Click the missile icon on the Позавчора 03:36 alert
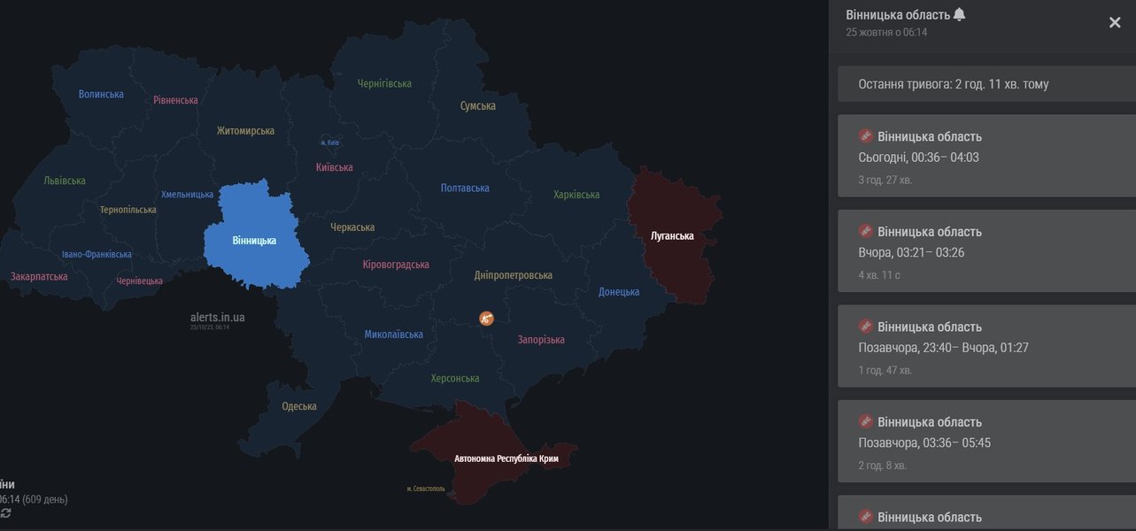The height and width of the screenshot is (531, 1136). pos(865,419)
